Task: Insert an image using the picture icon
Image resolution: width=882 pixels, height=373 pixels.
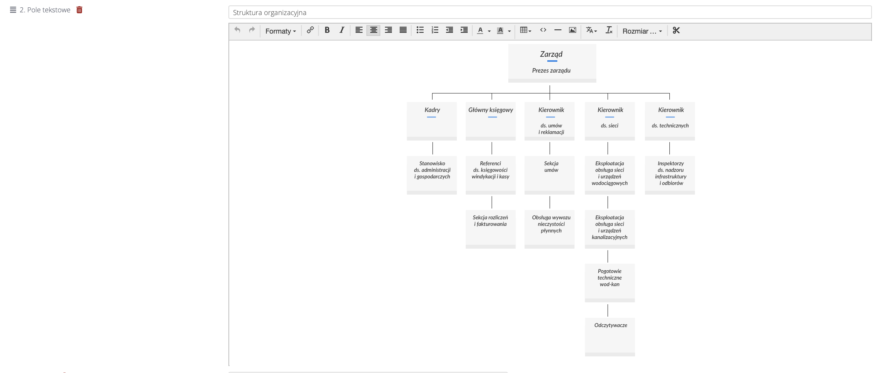Action: click(572, 31)
